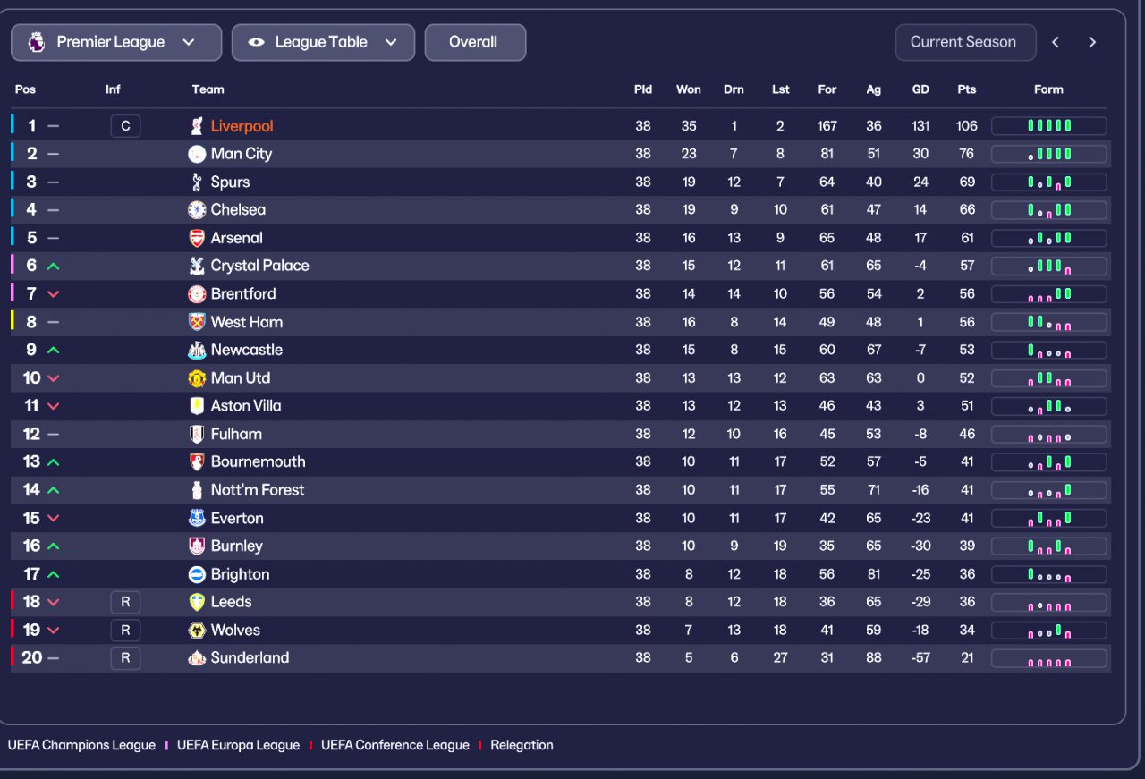This screenshot has height=779, width=1145.
Task: Go to the next season arrow
Action: click(x=1091, y=42)
